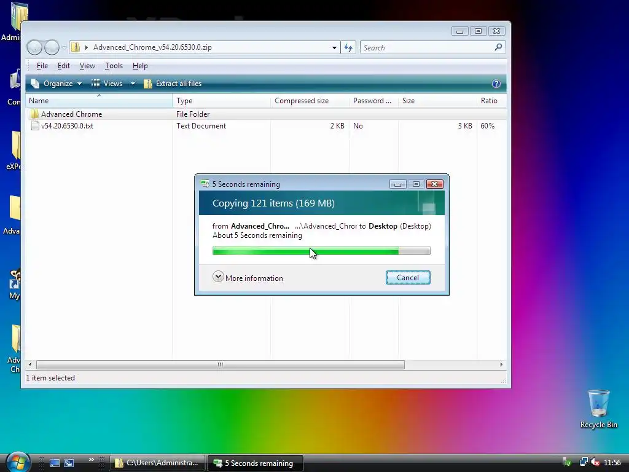This screenshot has height=472, width=629.
Task: Click the Refresh button beside address bar
Action: tap(348, 48)
